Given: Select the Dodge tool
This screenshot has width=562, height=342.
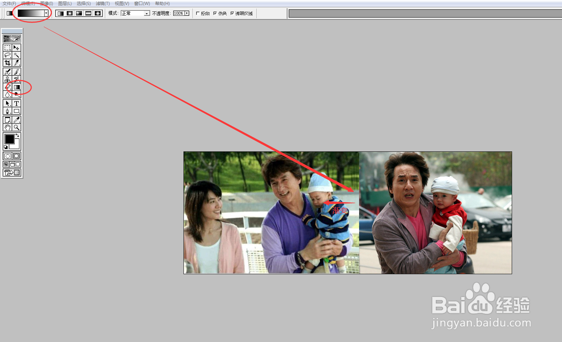Looking at the screenshot, I should tap(17, 94).
